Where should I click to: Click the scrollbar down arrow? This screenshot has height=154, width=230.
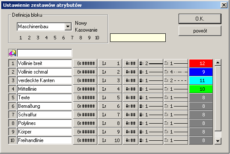(x=218, y=141)
